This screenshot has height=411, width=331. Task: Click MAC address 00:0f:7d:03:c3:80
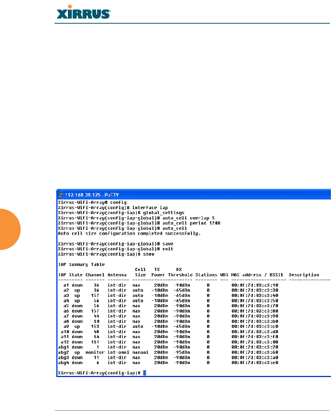[x=255, y=311]
